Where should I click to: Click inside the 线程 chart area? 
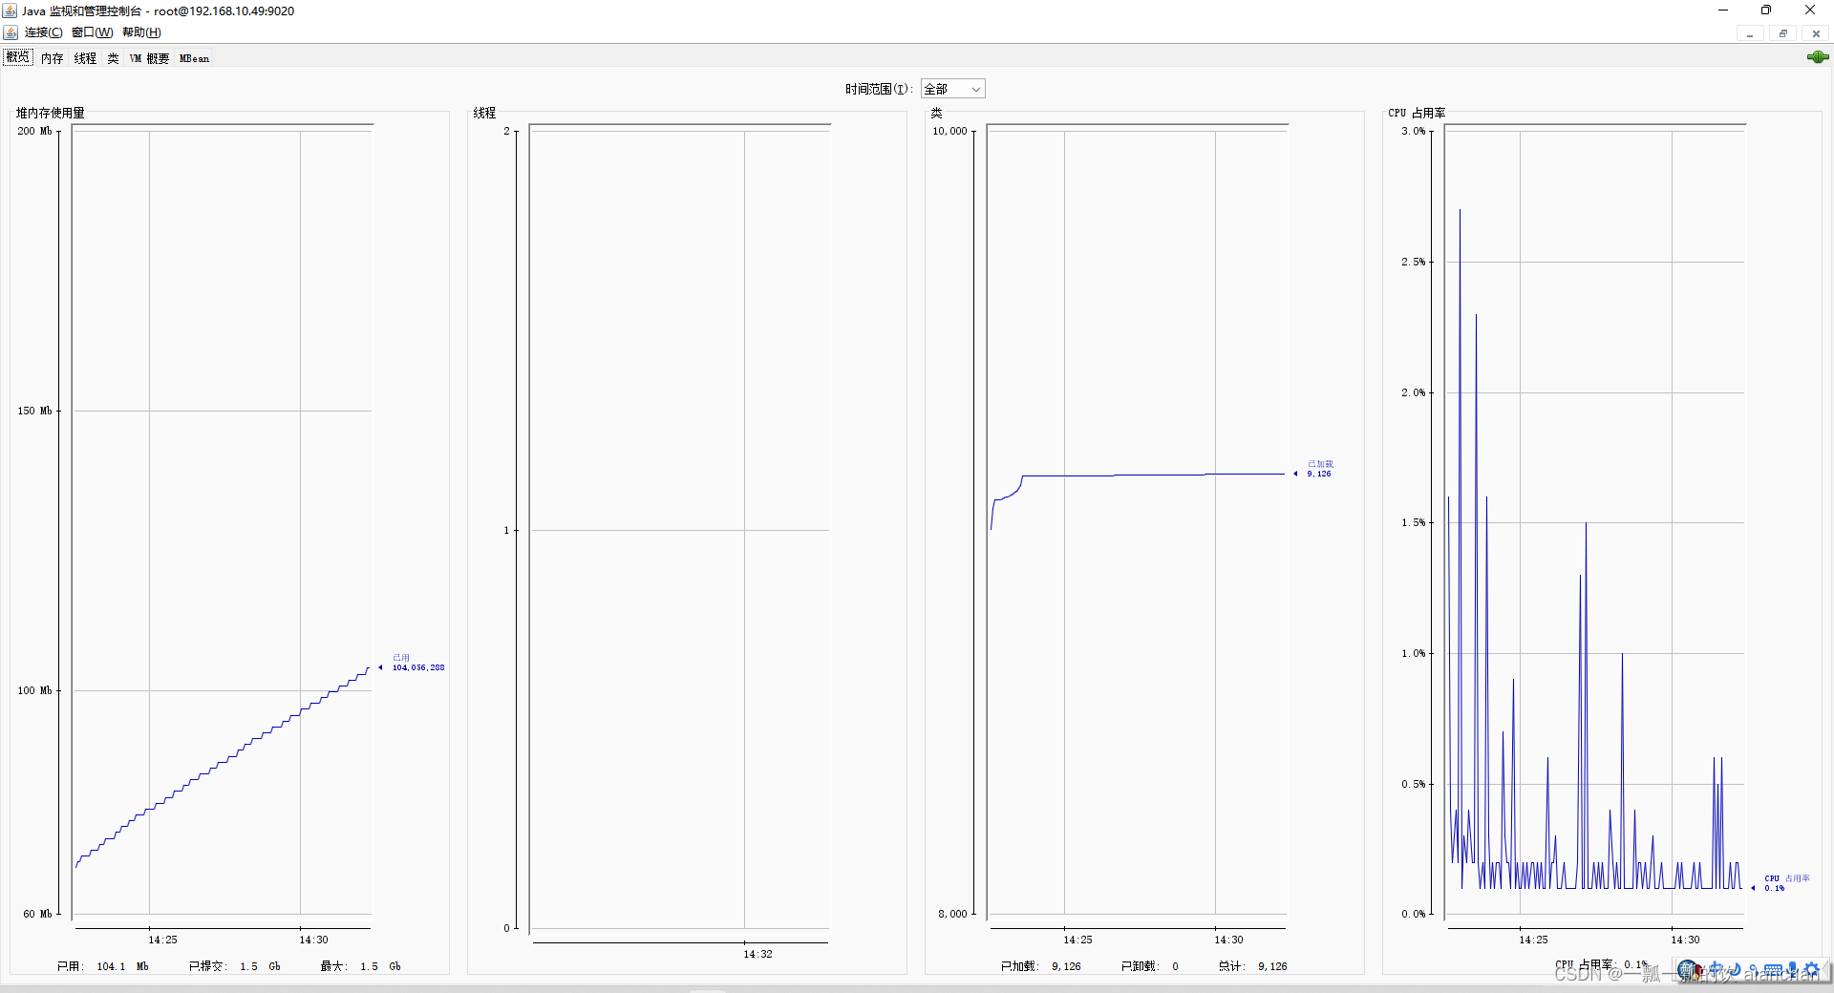[x=679, y=527]
